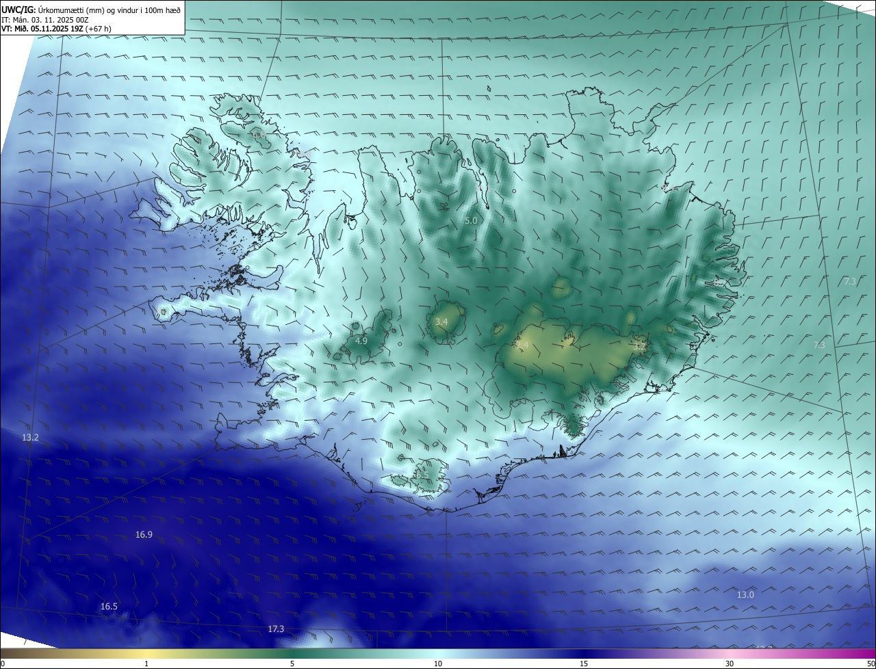Click the '5' tick on the color scale
Viewport: 876px width, 669px height.
(x=292, y=664)
